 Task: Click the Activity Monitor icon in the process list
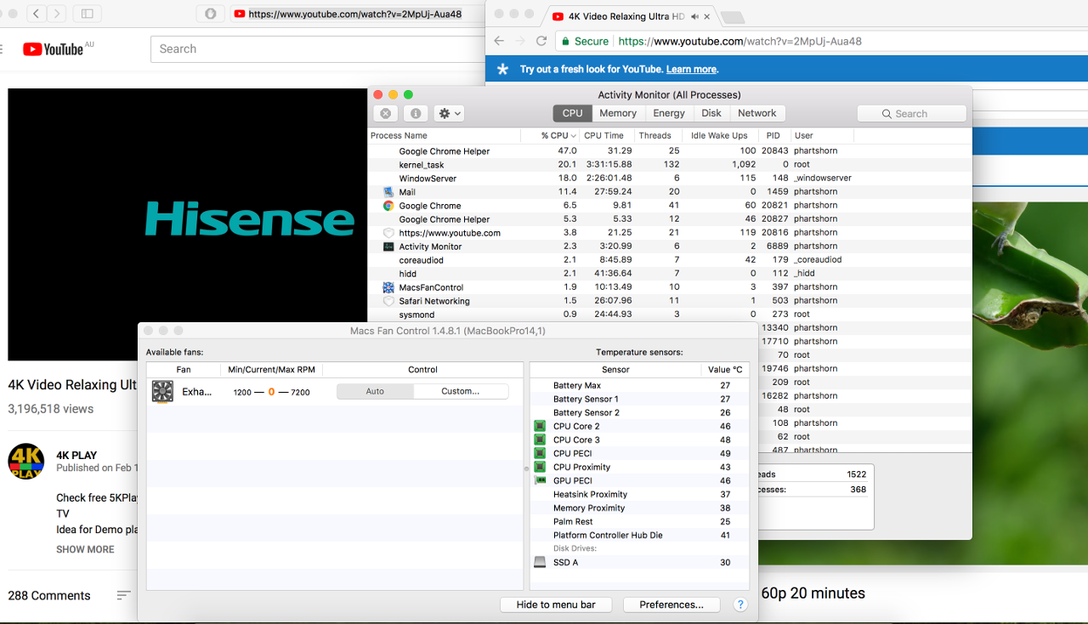click(x=388, y=247)
